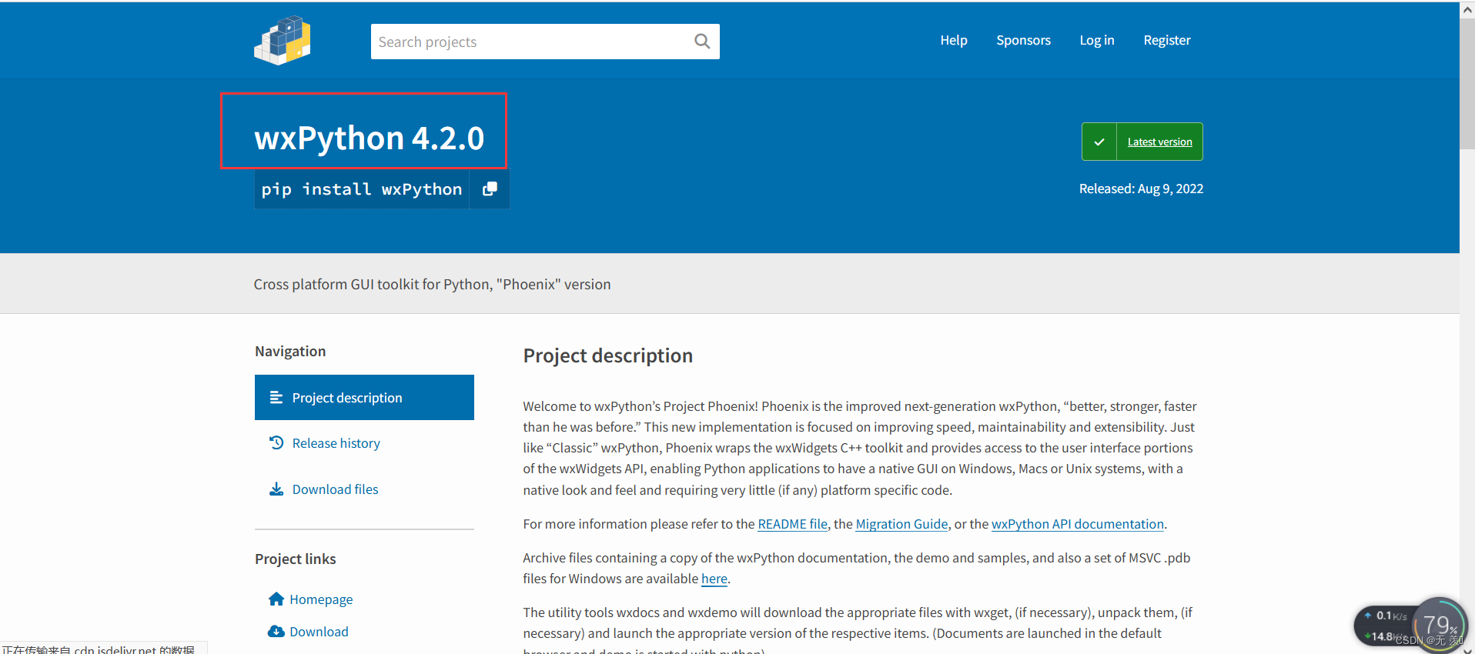
Task: Click the green checkmark icon
Action: click(x=1099, y=142)
